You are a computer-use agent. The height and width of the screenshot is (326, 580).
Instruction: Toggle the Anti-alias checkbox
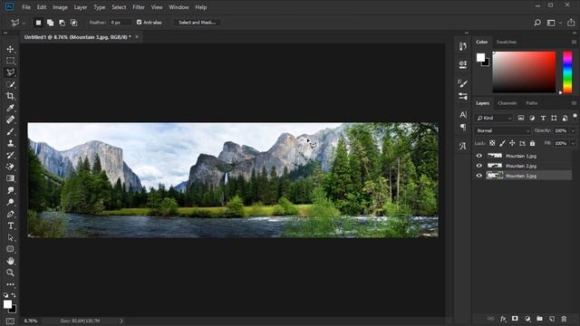click(139, 22)
